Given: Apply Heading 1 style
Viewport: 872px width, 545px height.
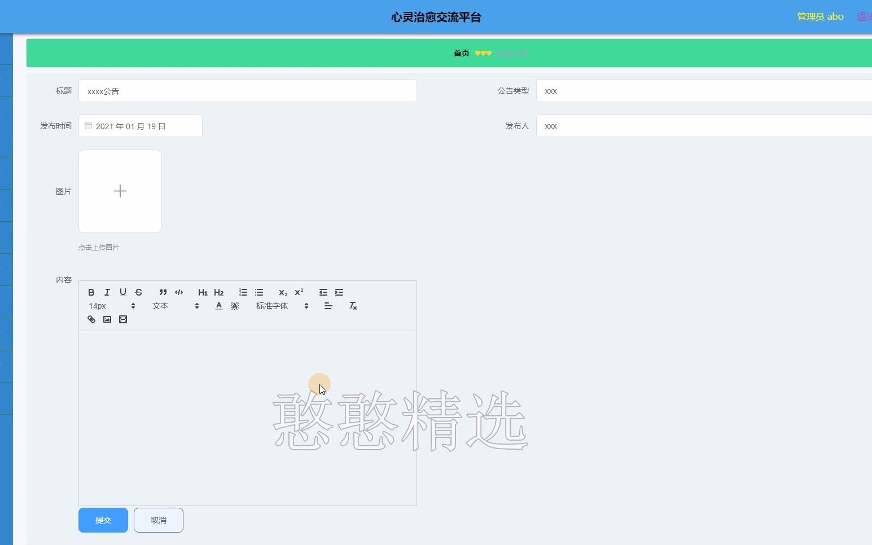Looking at the screenshot, I should click(x=203, y=292).
